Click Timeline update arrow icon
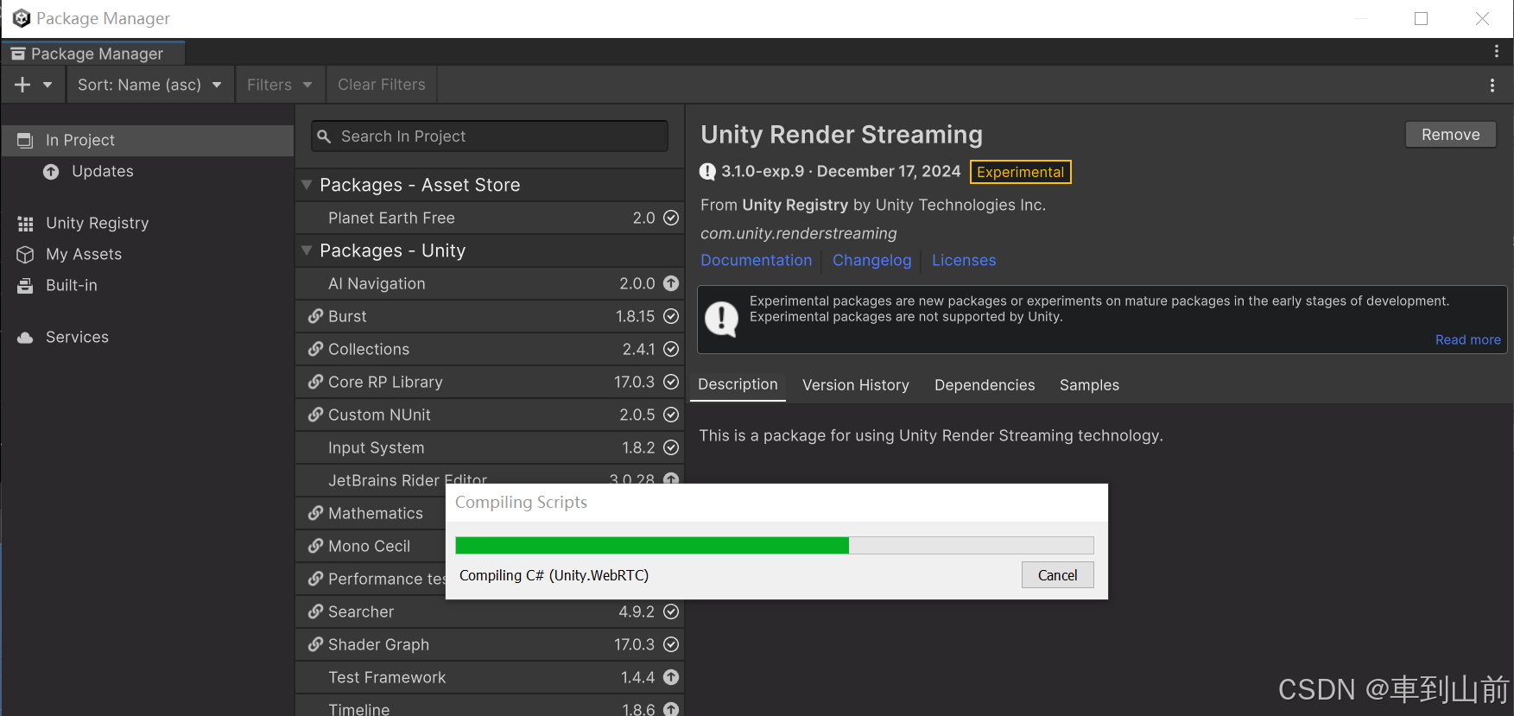The width and height of the screenshot is (1514, 716). (x=671, y=709)
